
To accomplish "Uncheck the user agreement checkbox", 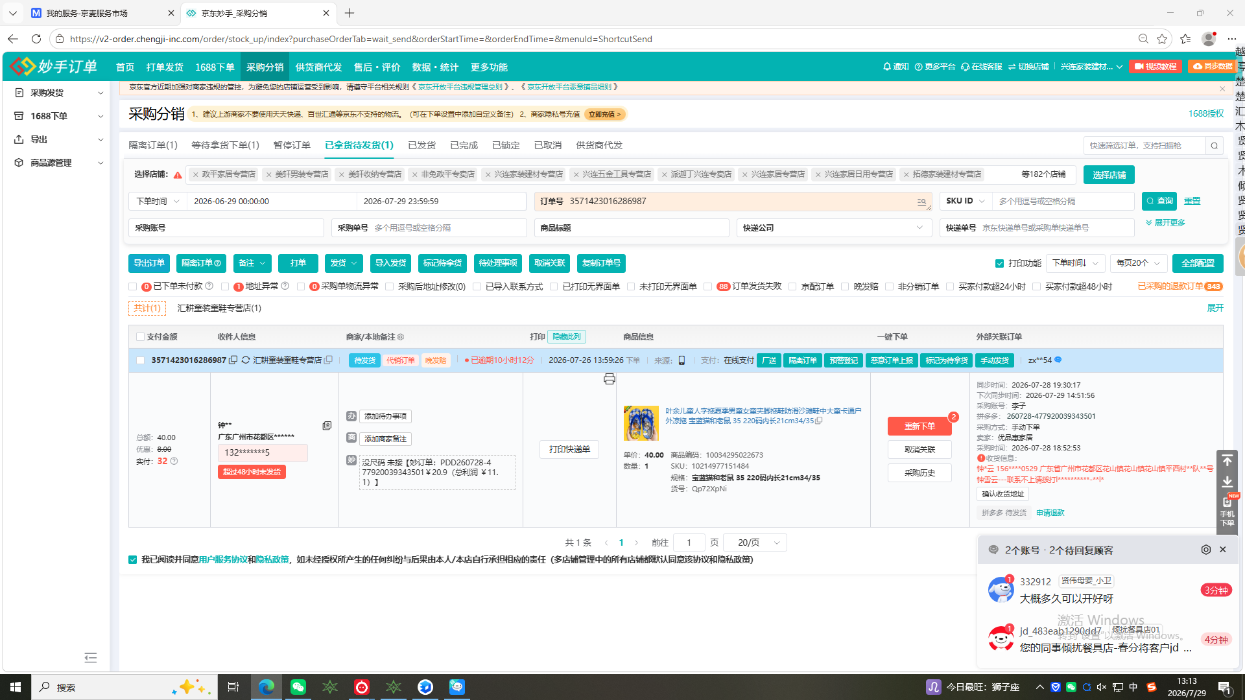I will click(133, 560).
